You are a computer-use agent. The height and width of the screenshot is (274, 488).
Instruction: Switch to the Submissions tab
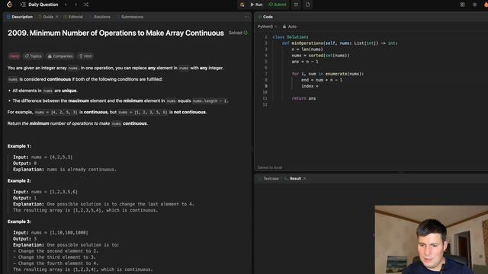coord(130,17)
